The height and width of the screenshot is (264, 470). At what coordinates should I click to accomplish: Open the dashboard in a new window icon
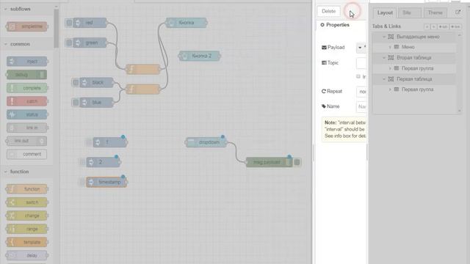(458, 12)
